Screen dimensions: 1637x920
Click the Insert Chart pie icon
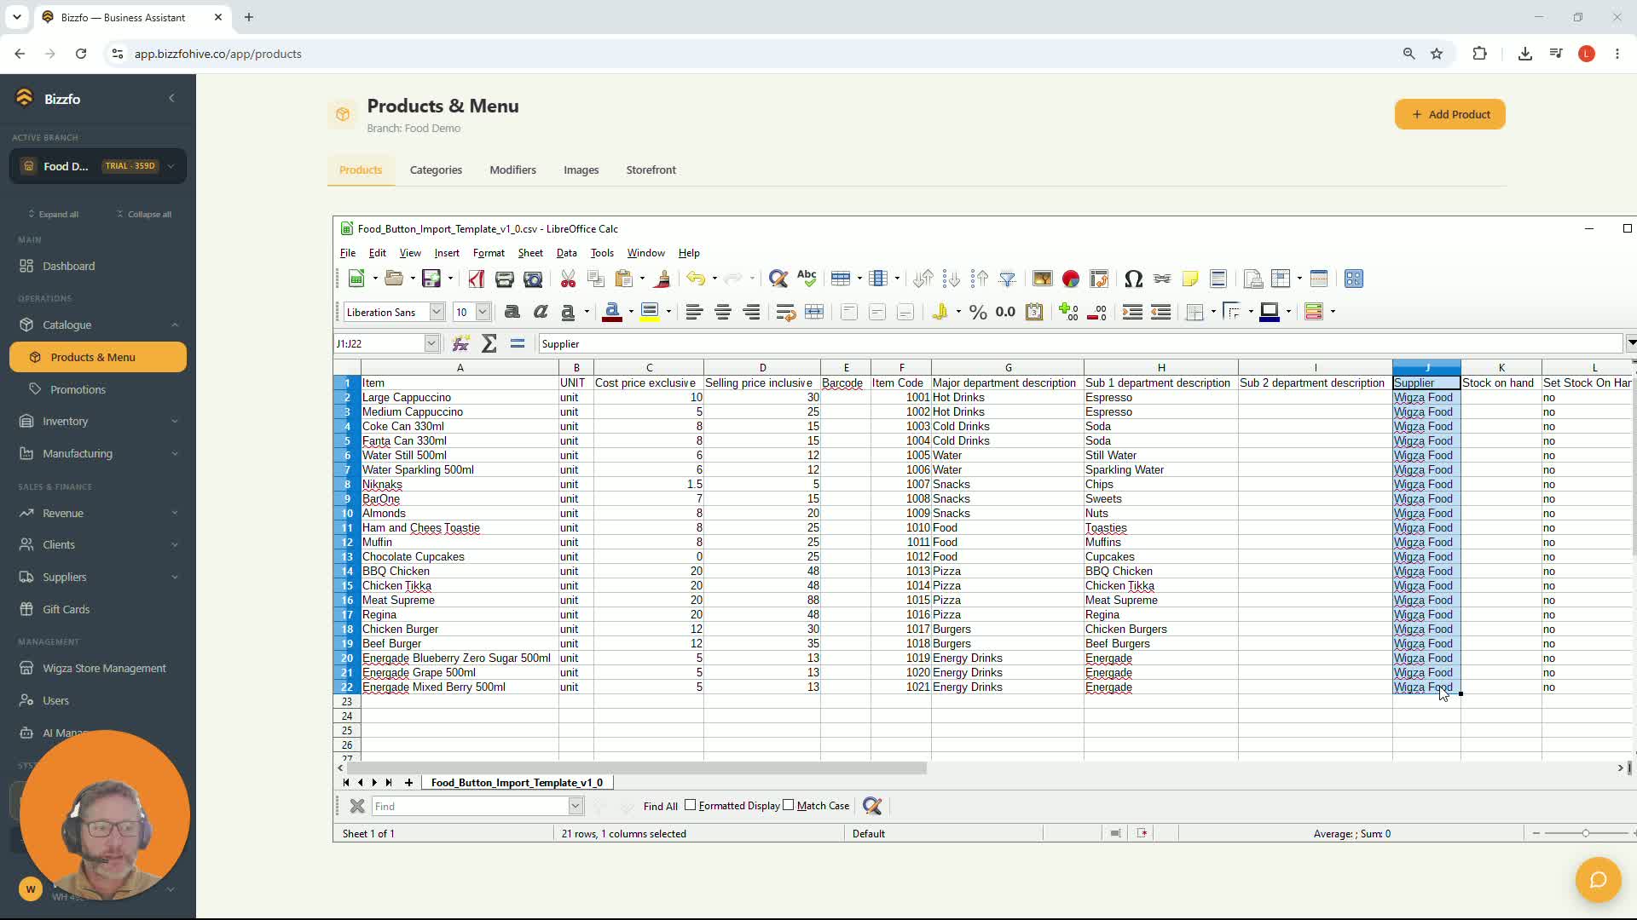point(1070,279)
